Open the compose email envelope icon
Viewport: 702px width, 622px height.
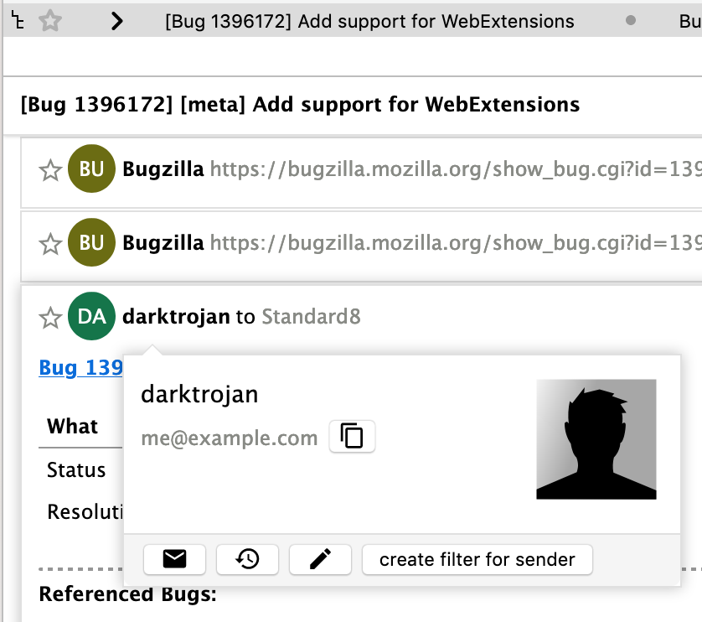[x=174, y=559]
